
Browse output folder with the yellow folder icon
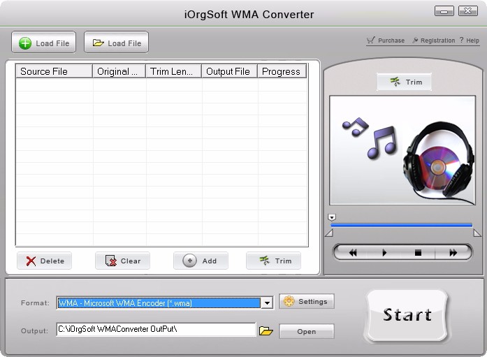pyautogui.click(x=266, y=331)
